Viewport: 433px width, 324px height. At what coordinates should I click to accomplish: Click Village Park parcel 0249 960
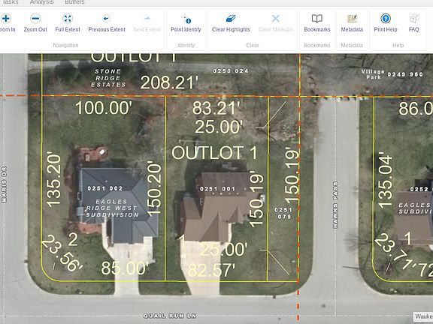405,74
